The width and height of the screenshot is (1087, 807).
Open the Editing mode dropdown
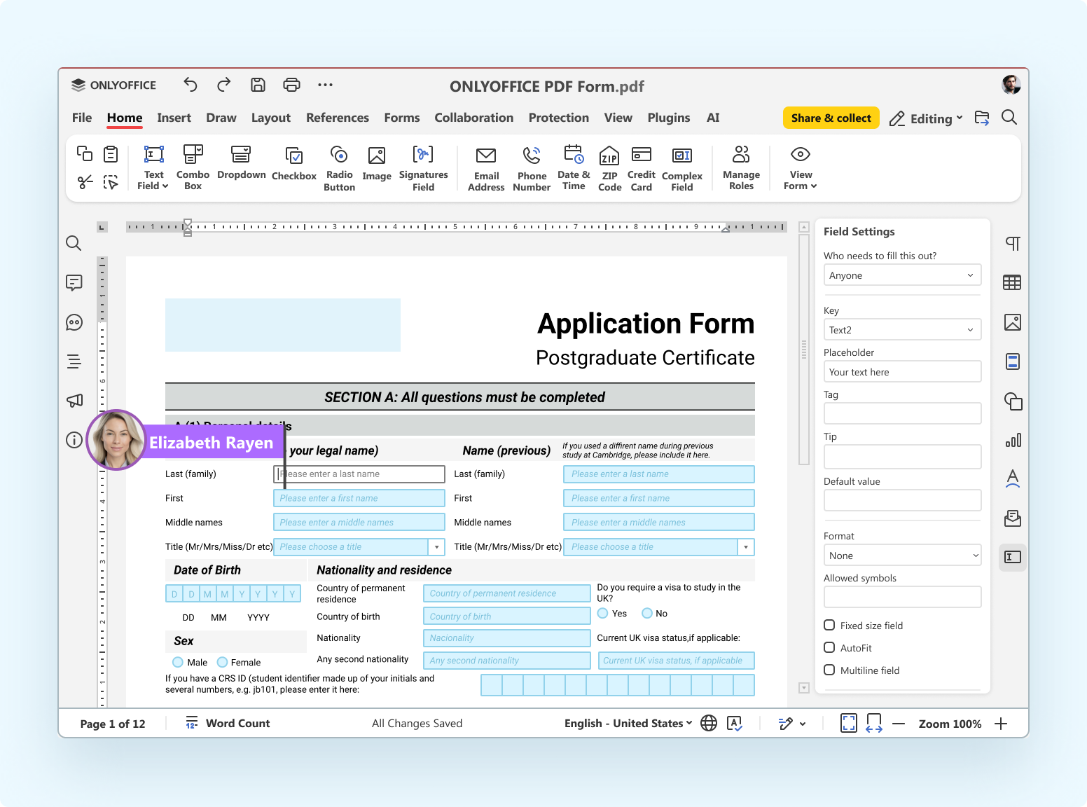pos(926,118)
